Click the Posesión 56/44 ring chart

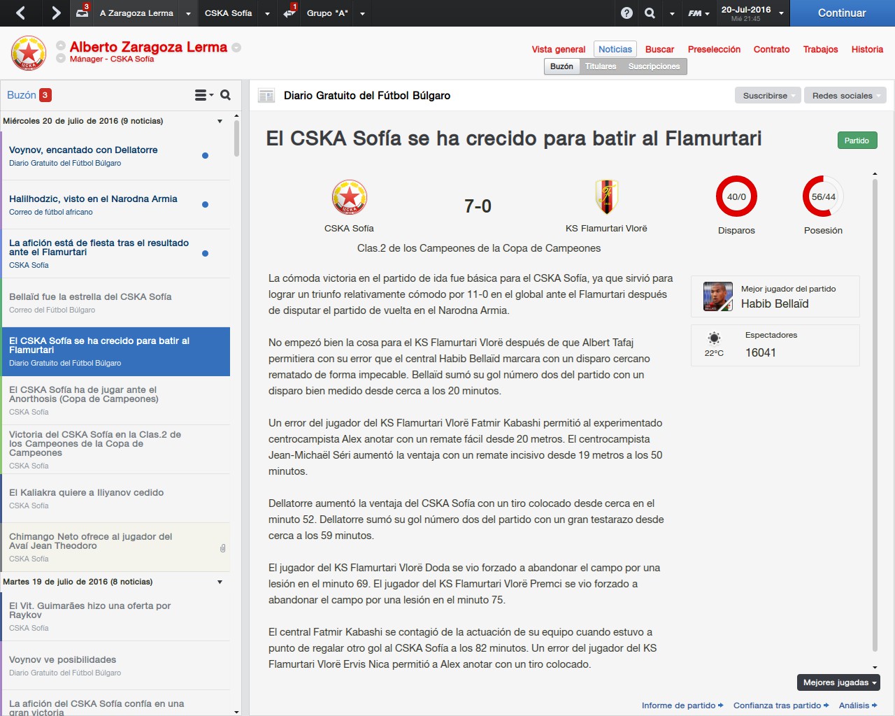coord(823,196)
